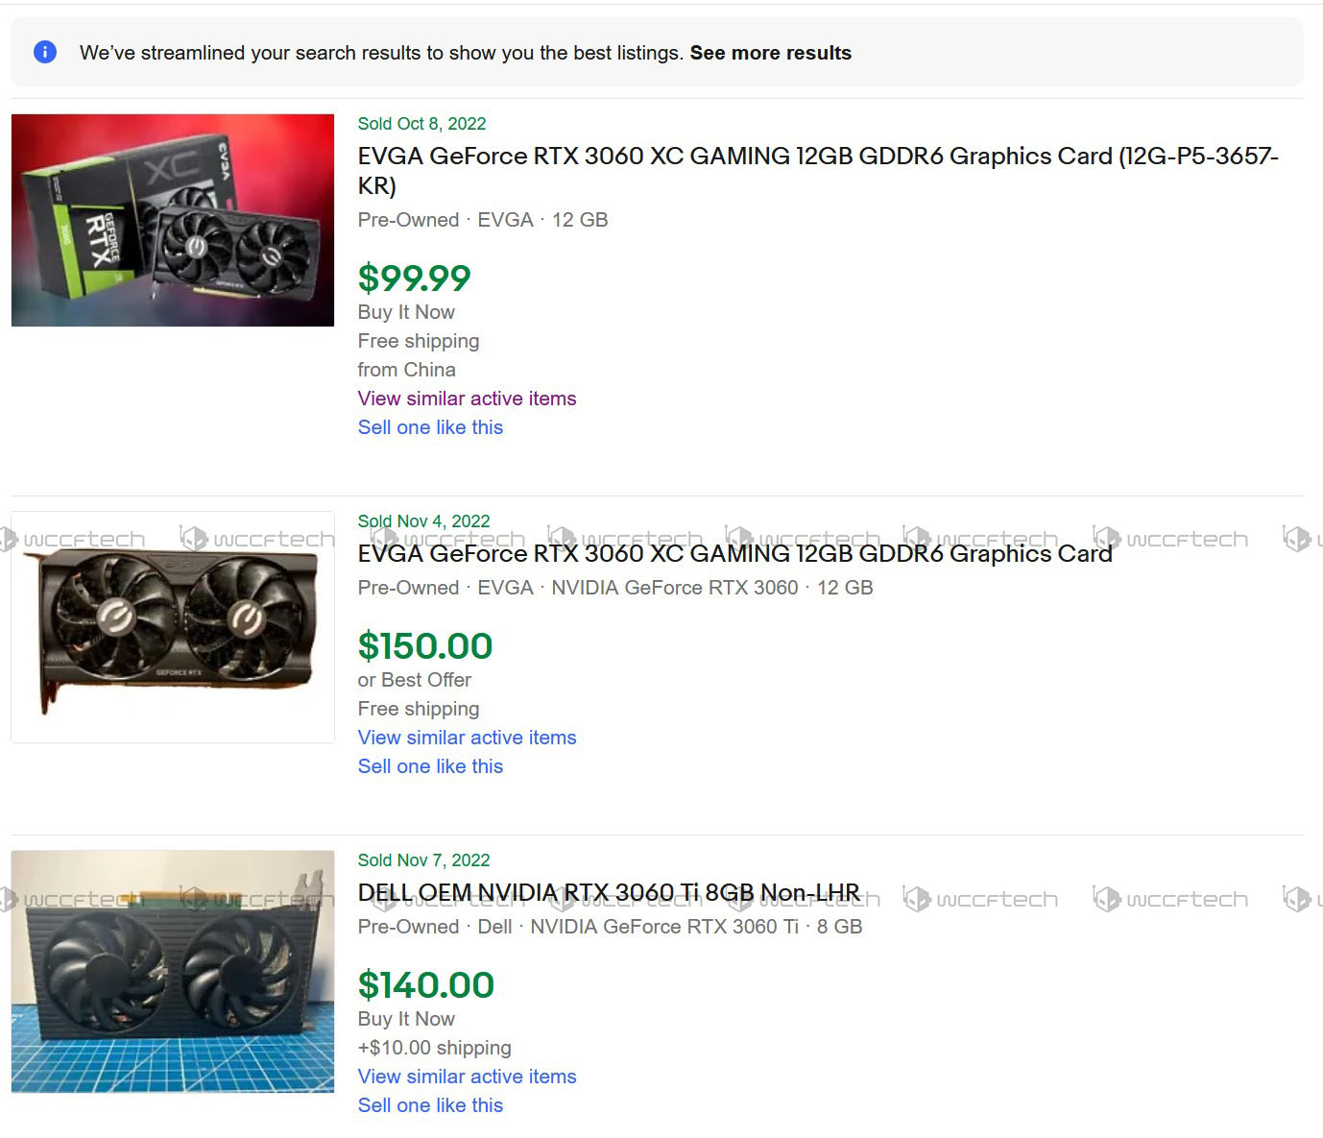1323x1138 pixels.
Task: Click the $99.99 sold price
Action: click(414, 278)
